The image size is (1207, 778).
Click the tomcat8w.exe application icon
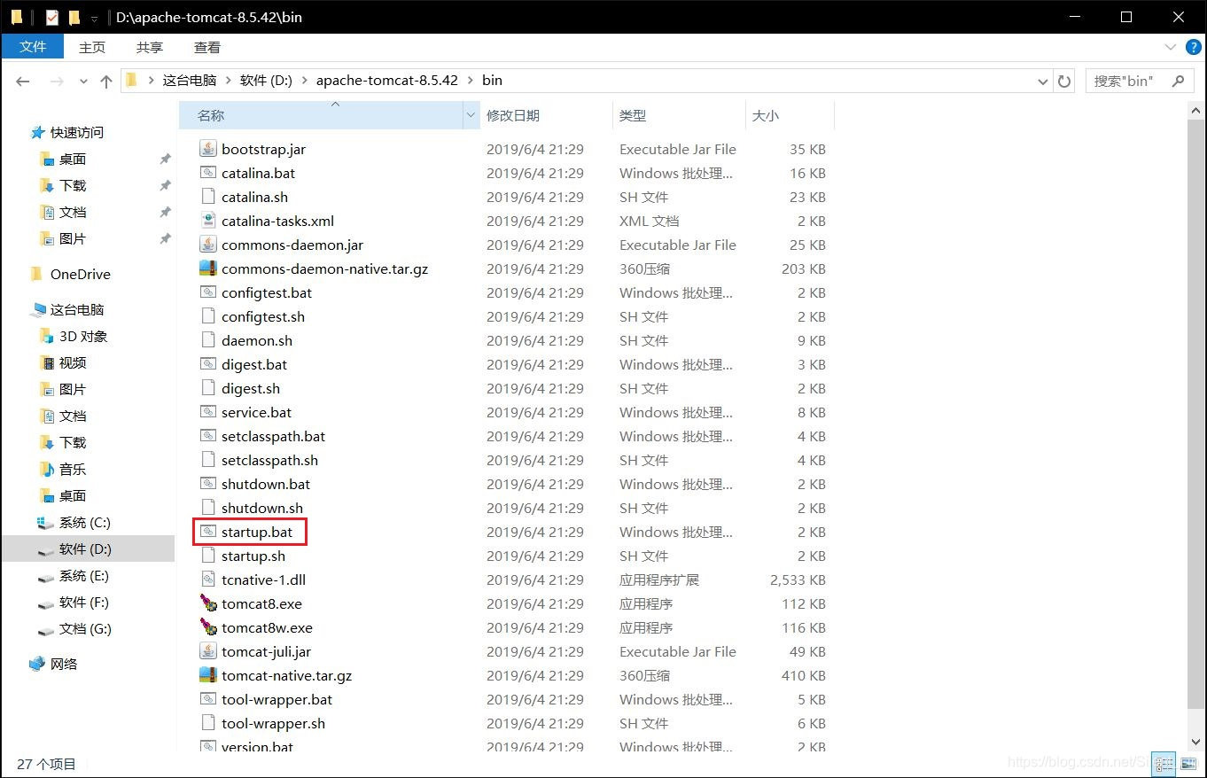[208, 627]
